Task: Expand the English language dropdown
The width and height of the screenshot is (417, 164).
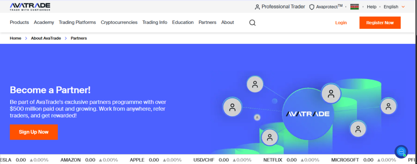Action: [x=394, y=7]
